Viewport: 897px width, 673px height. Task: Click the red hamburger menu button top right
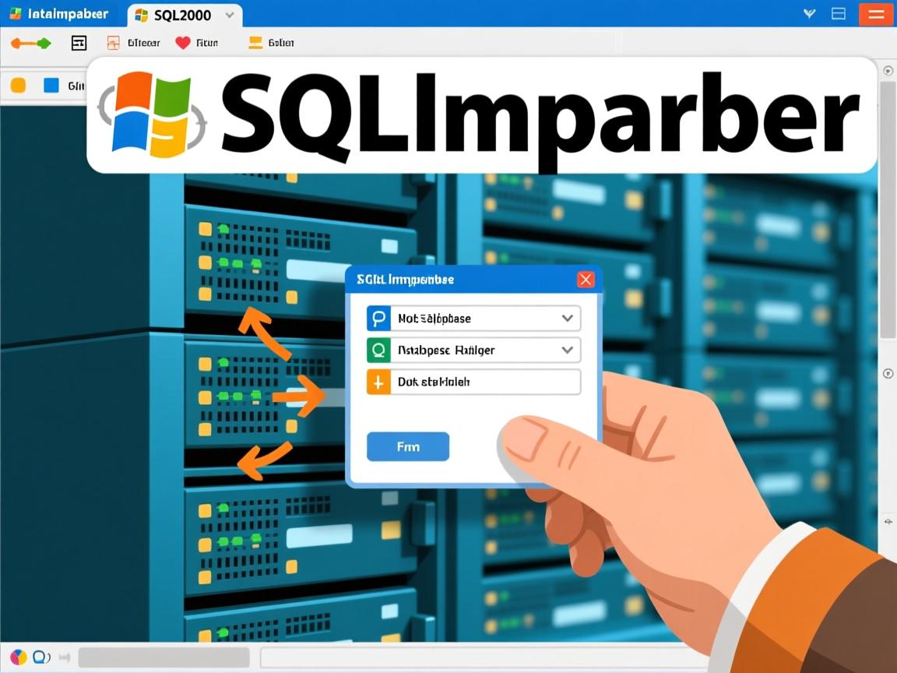pos(875,13)
